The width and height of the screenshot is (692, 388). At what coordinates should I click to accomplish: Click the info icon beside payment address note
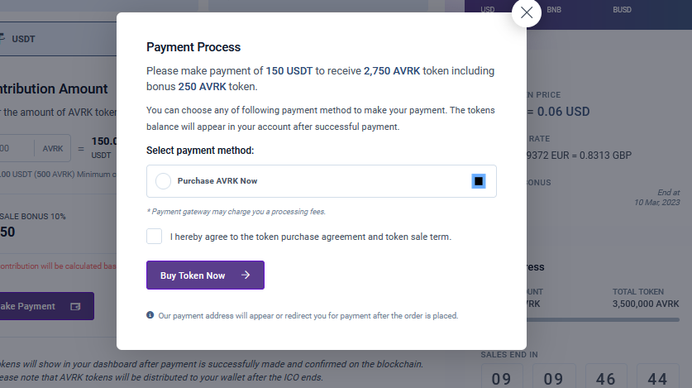point(150,315)
